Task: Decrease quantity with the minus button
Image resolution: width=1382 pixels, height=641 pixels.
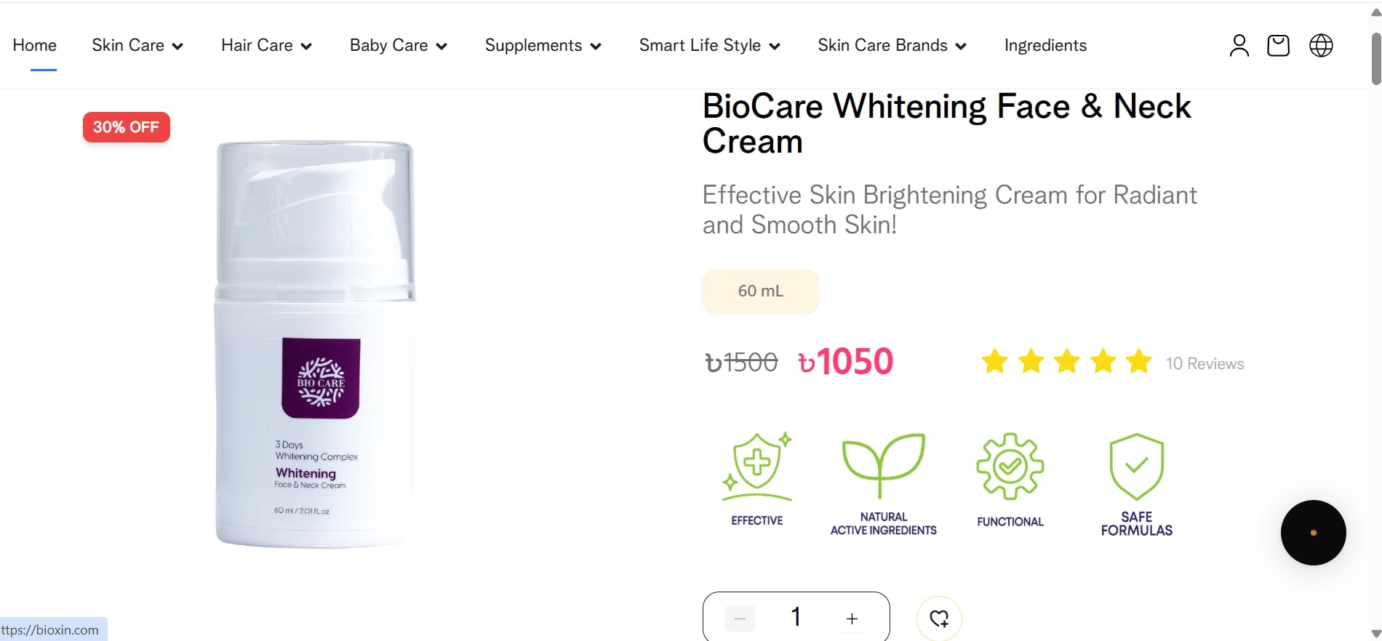Action: point(740,618)
